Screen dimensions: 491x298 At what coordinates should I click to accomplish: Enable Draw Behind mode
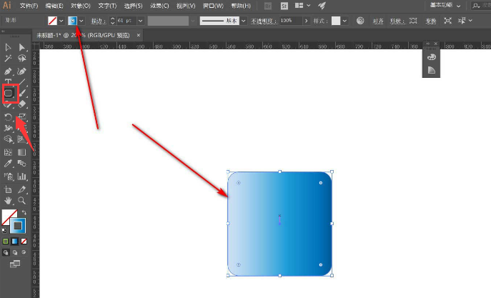point(15,252)
